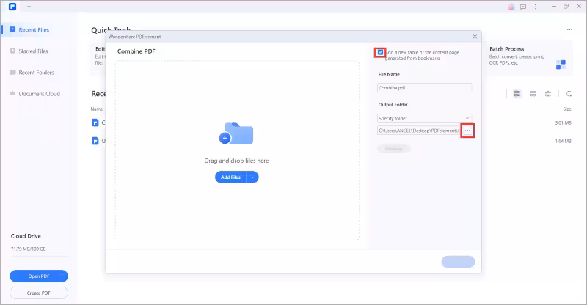Click the first recent file PDF icon
This screenshot has width=587, height=305.
pyautogui.click(x=95, y=122)
